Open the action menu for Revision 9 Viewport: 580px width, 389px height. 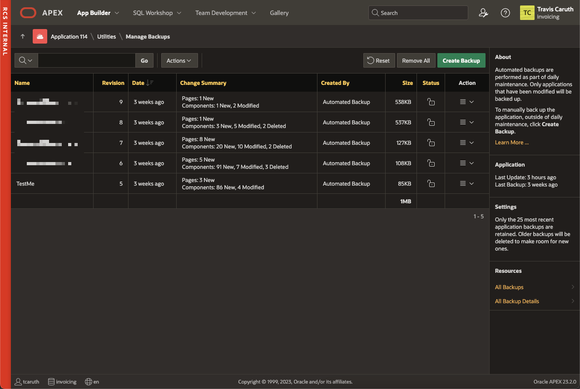click(x=467, y=102)
